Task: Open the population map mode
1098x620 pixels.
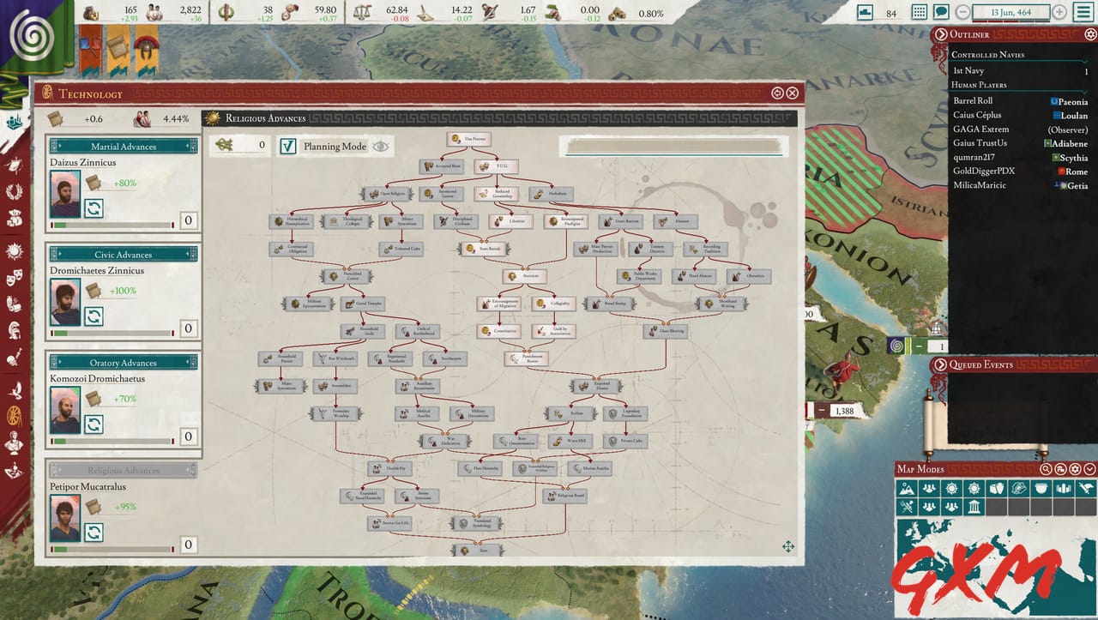Action: (x=928, y=488)
